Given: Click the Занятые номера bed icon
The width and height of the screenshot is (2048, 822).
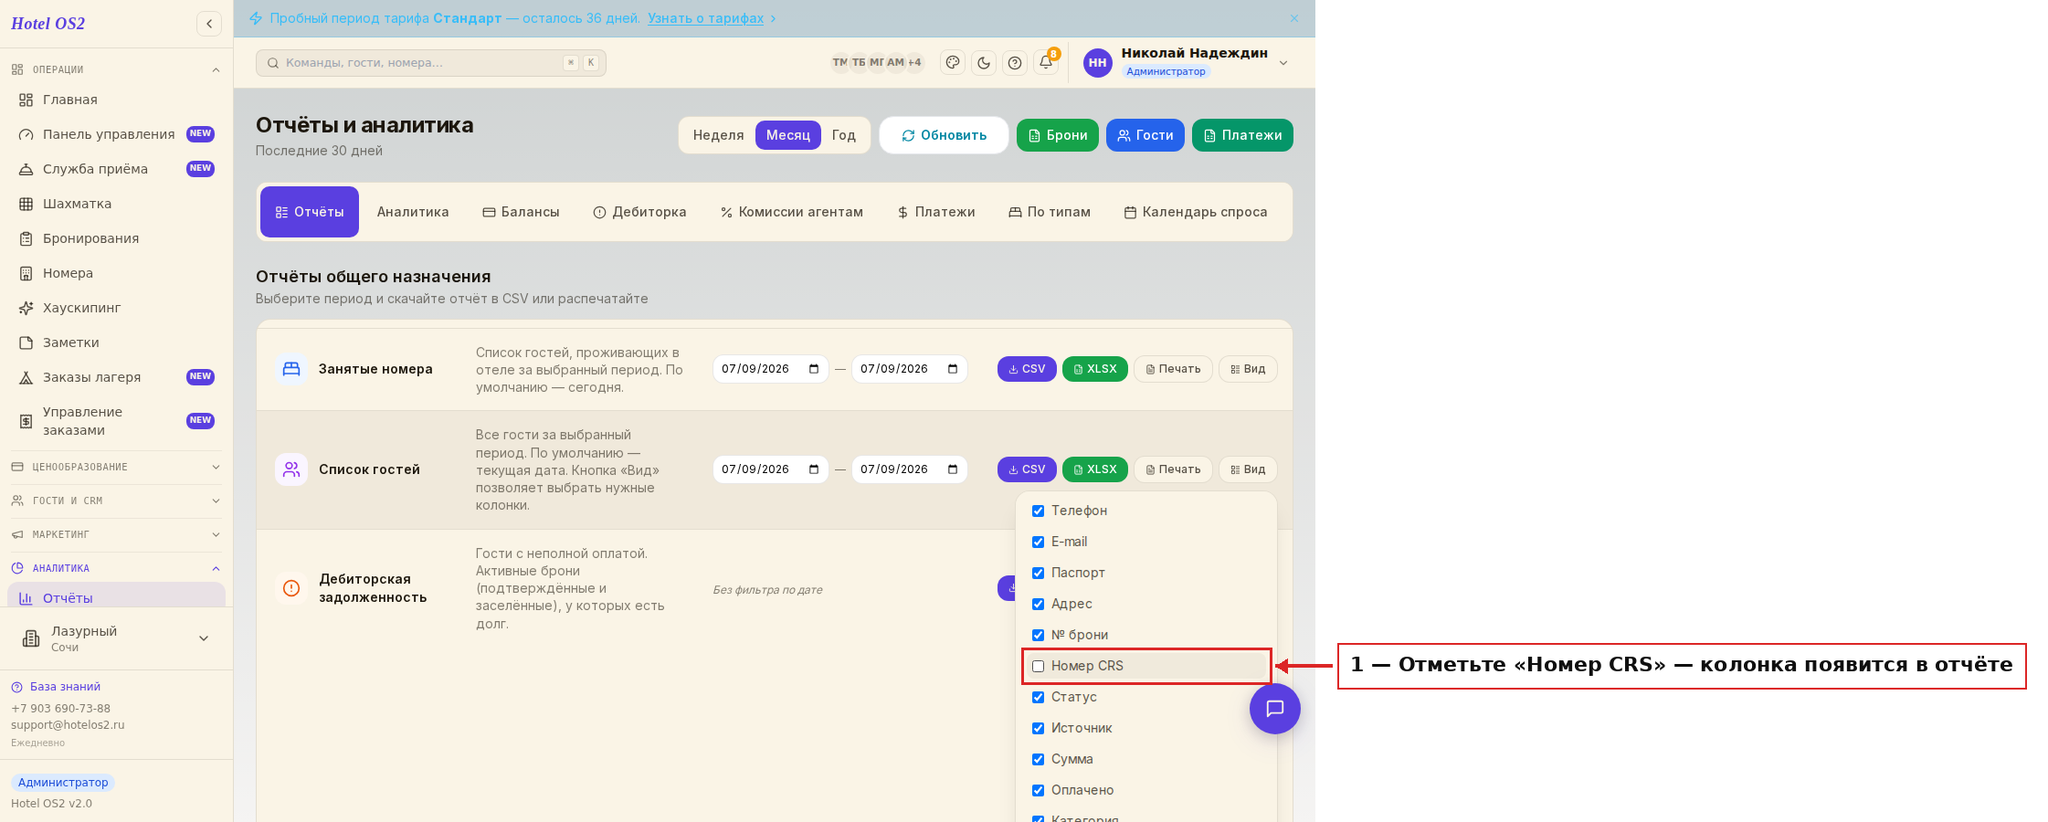Looking at the screenshot, I should (291, 369).
